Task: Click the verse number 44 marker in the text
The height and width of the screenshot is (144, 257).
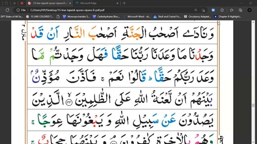Action: point(69,102)
